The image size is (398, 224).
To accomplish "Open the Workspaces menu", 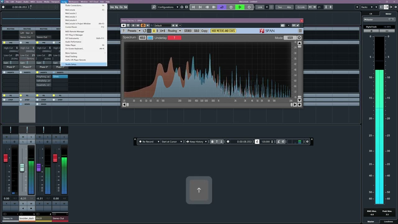I will click(74, 2).
